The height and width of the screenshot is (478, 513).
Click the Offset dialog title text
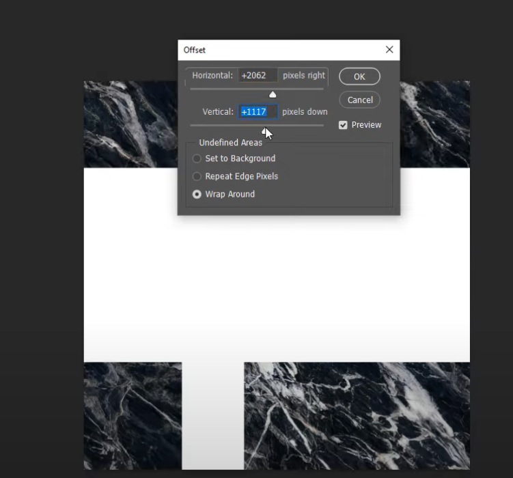[x=194, y=50]
